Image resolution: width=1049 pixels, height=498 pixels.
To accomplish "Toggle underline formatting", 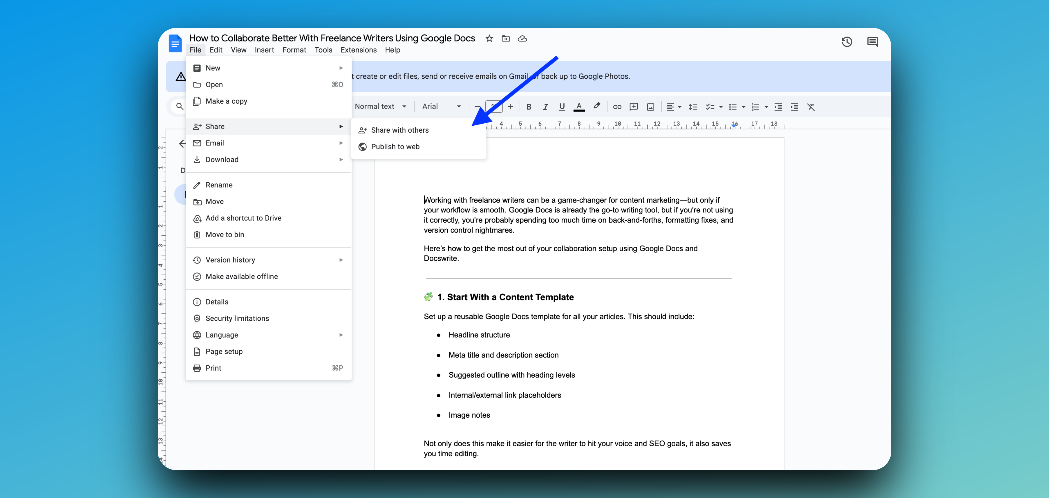I will (562, 107).
